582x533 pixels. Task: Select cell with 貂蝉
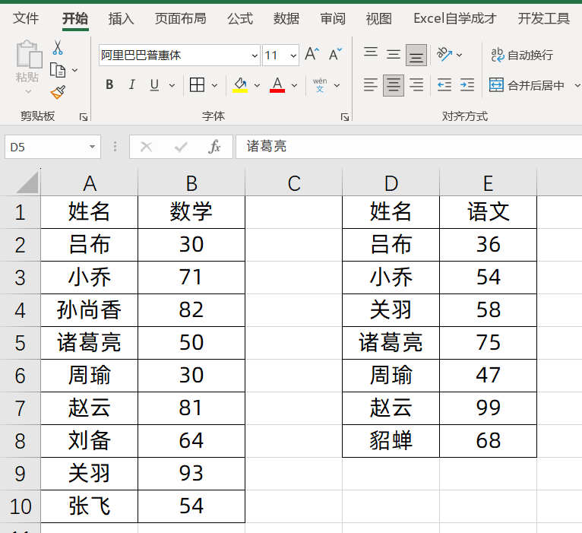[391, 441]
